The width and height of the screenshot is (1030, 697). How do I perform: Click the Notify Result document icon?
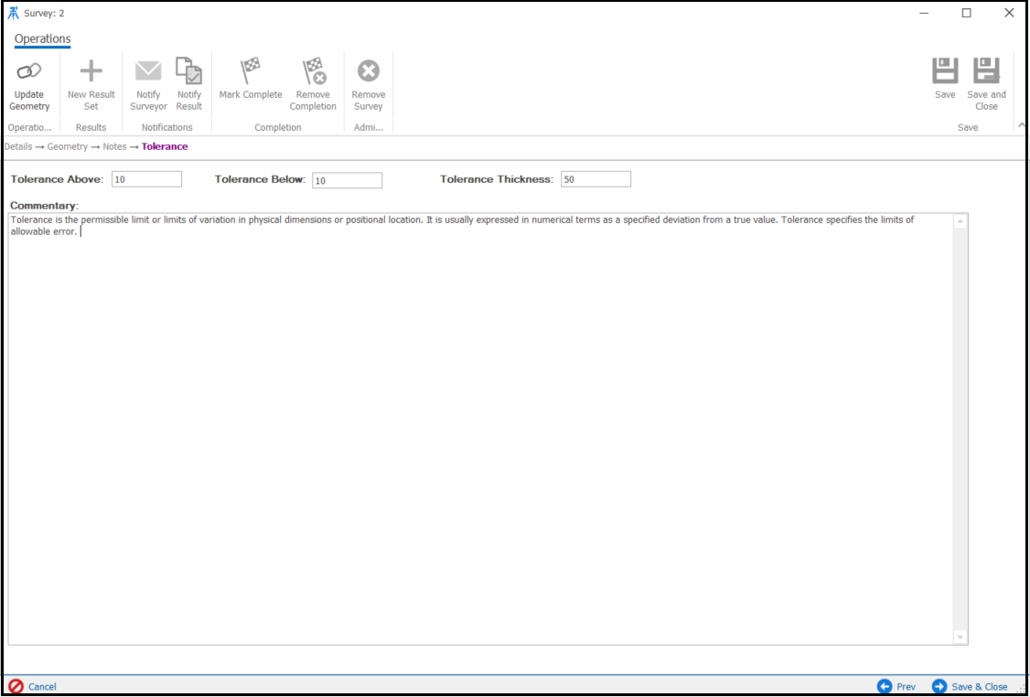coord(188,71)
